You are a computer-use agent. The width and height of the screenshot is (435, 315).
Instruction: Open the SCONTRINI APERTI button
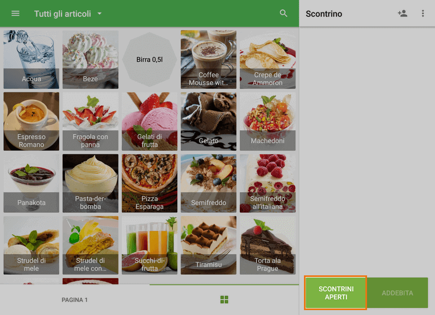pos(335,293)
